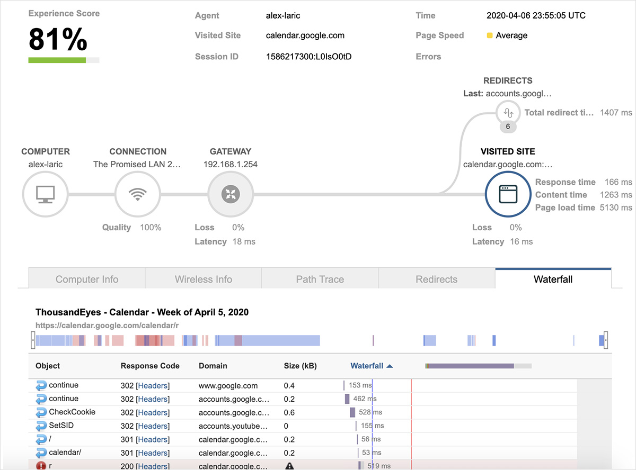Open Headers link for www.google.com row

(x=153, y=386)
